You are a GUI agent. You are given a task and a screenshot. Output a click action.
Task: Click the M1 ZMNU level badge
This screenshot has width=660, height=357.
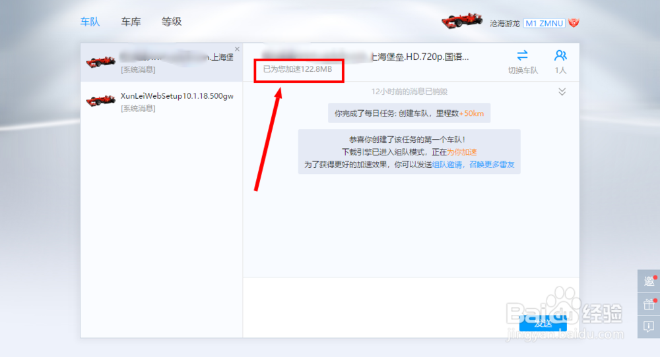tap(544, 24)
